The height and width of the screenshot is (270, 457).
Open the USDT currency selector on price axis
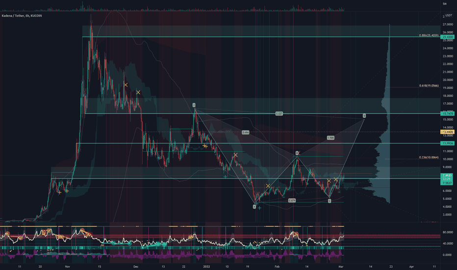pos(448,16)
